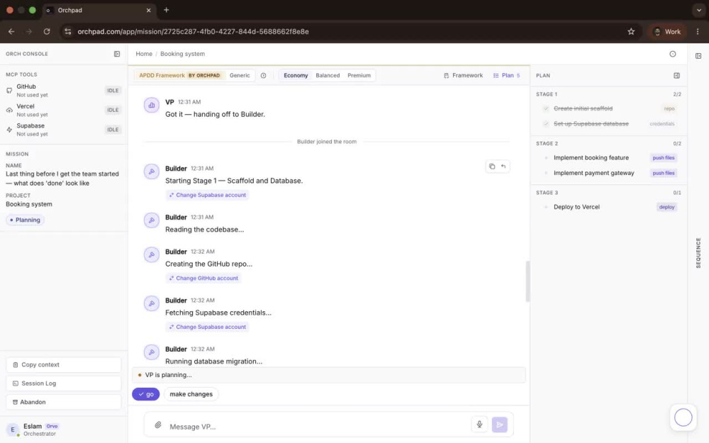Click the chat scrollbar thumb
This screenshot has width=709, height=443.
pos(527,281)
